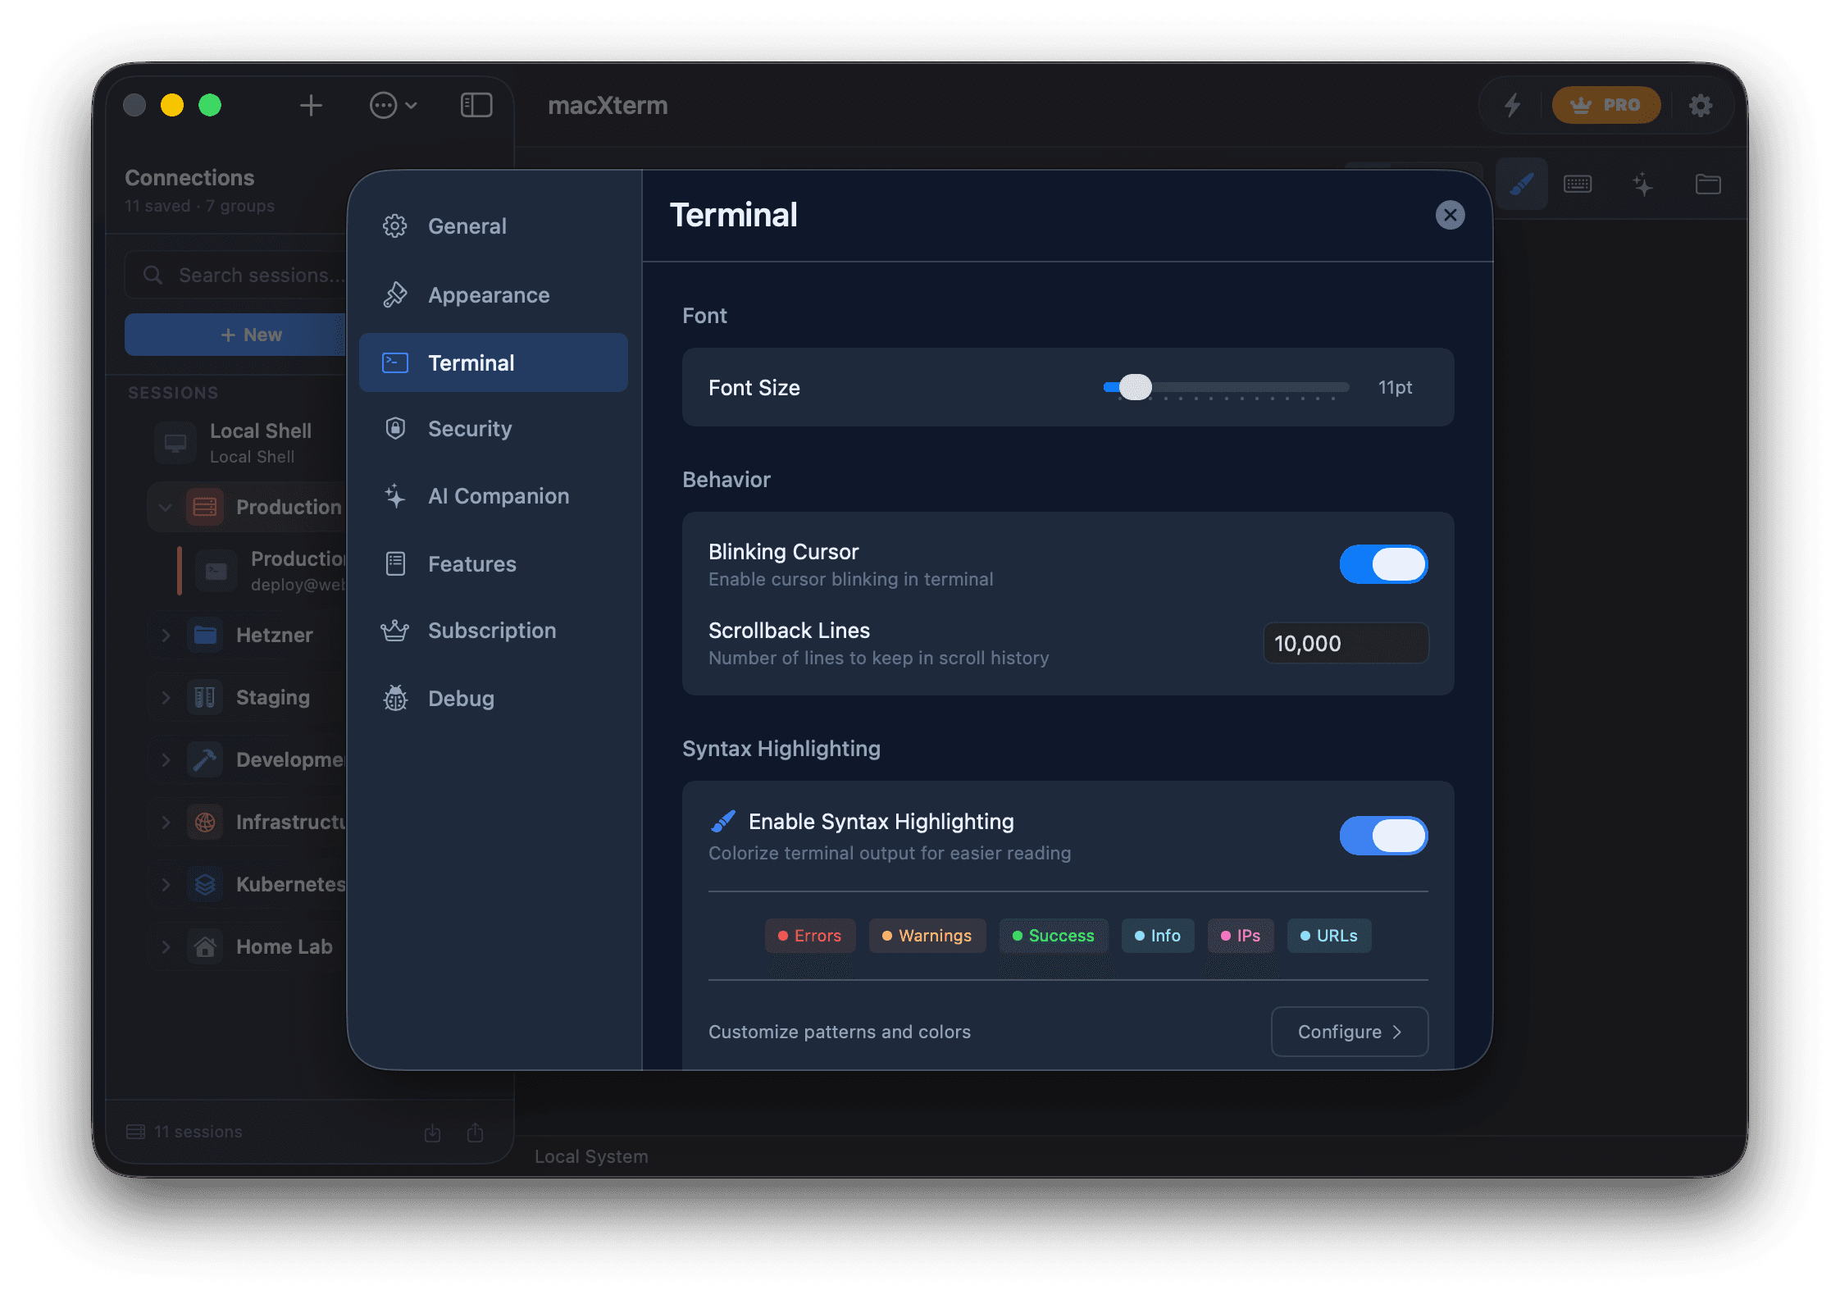Click the syntax highlighting brush toolbar icon
Viewport: 1840px width, 1299px height.
(x=1522, y=184)
